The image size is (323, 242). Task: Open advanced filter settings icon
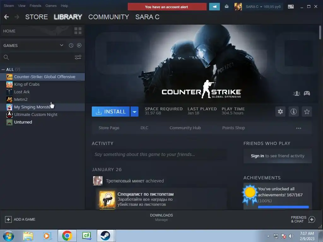78,57
